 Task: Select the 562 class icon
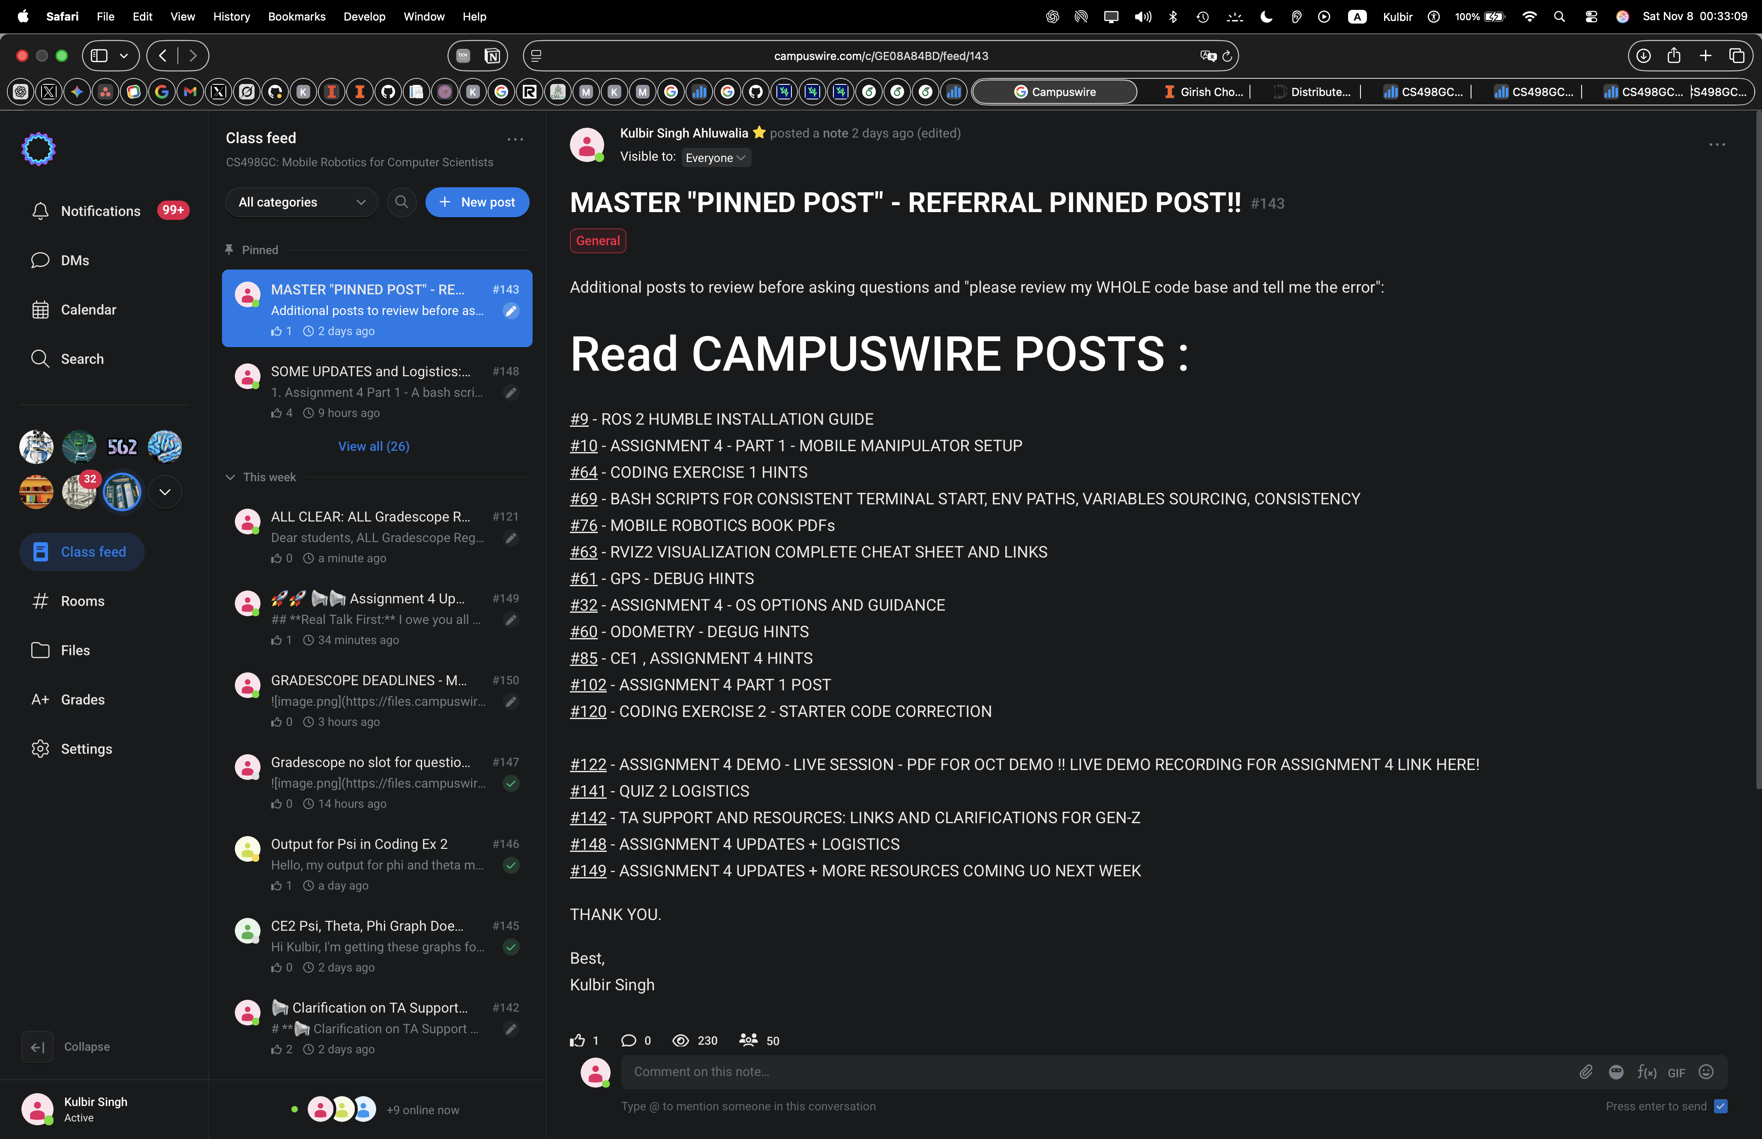coord(122,447)
